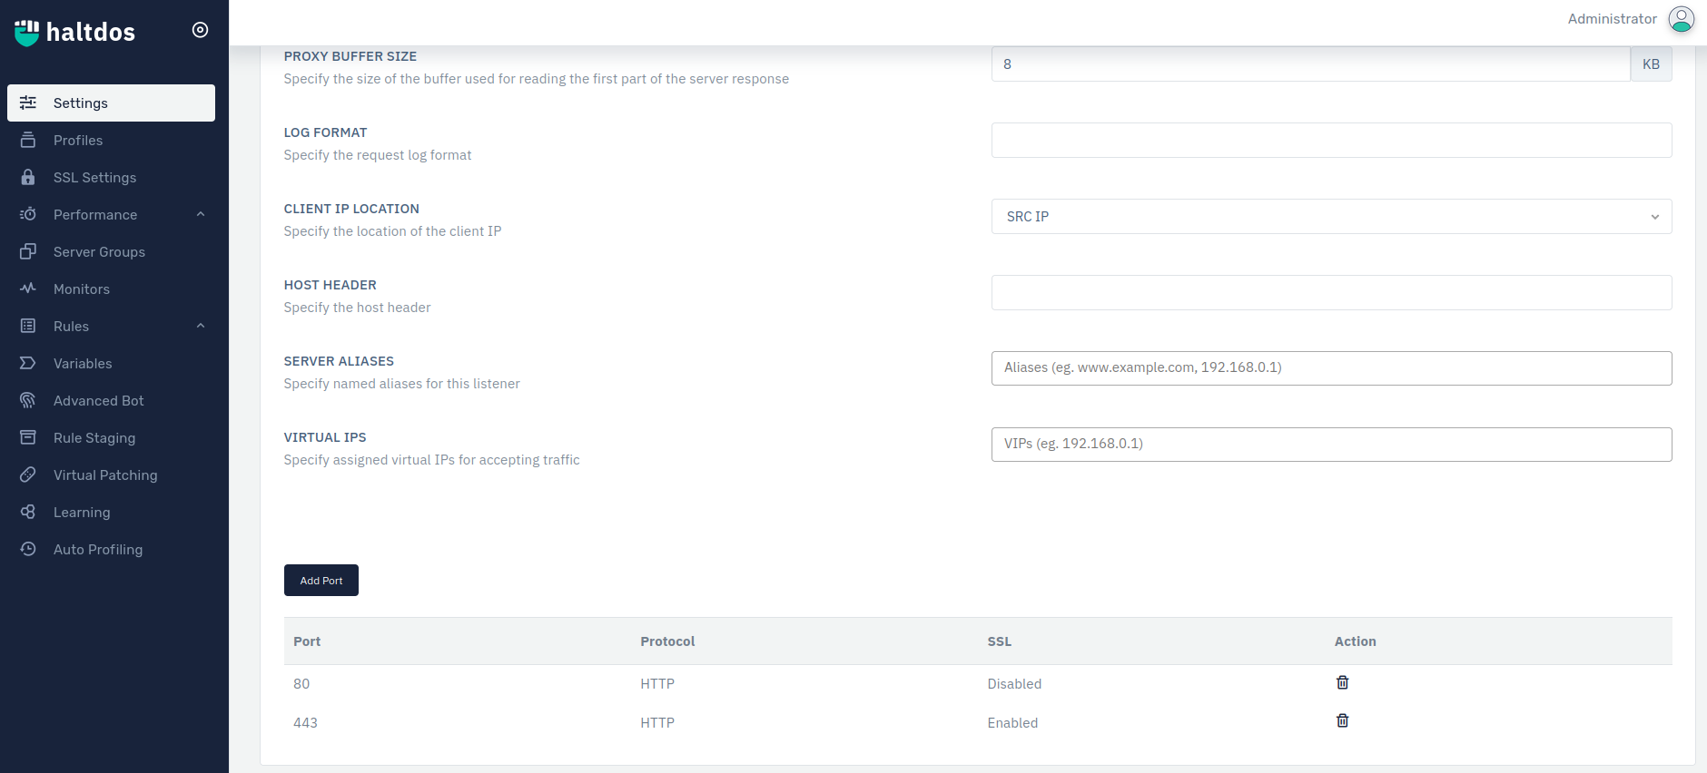1707x773 pixels.
Task: Open the Administrator user avatar icon
Action: tap(1681, 19)
